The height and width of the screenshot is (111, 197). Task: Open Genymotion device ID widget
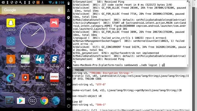point(69,39)
